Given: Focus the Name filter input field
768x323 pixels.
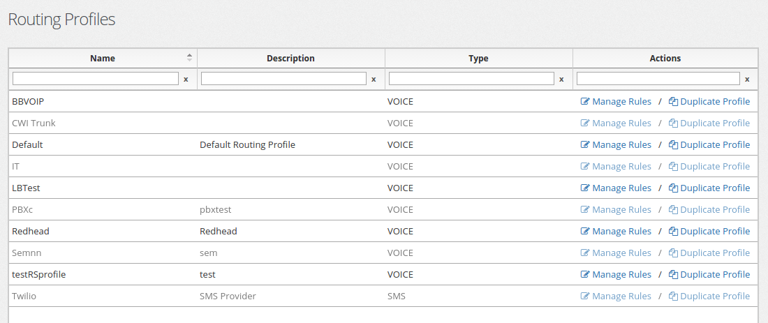Looking at the screenshot, I should coord(96,78).
